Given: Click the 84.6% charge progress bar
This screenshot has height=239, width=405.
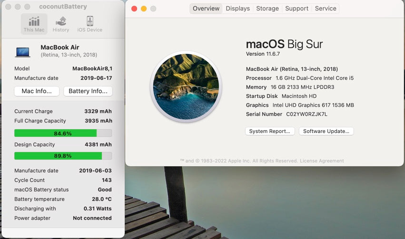Looking at the screenshot, I should (x=63, y=133).
